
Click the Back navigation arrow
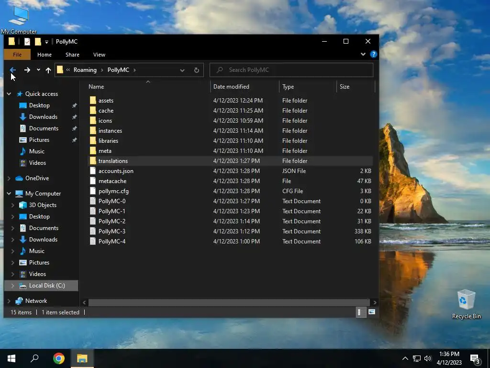13,70
